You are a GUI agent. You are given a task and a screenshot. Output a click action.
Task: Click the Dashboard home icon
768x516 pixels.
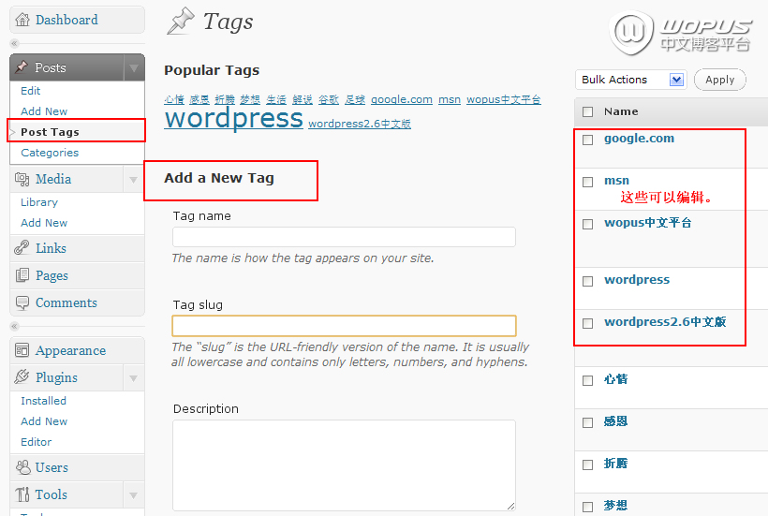(22, 20)
